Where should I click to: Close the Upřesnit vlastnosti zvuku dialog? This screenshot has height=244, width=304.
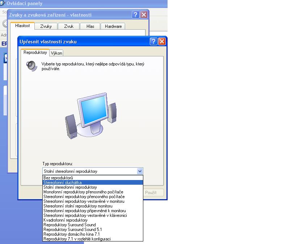point(162,42)
